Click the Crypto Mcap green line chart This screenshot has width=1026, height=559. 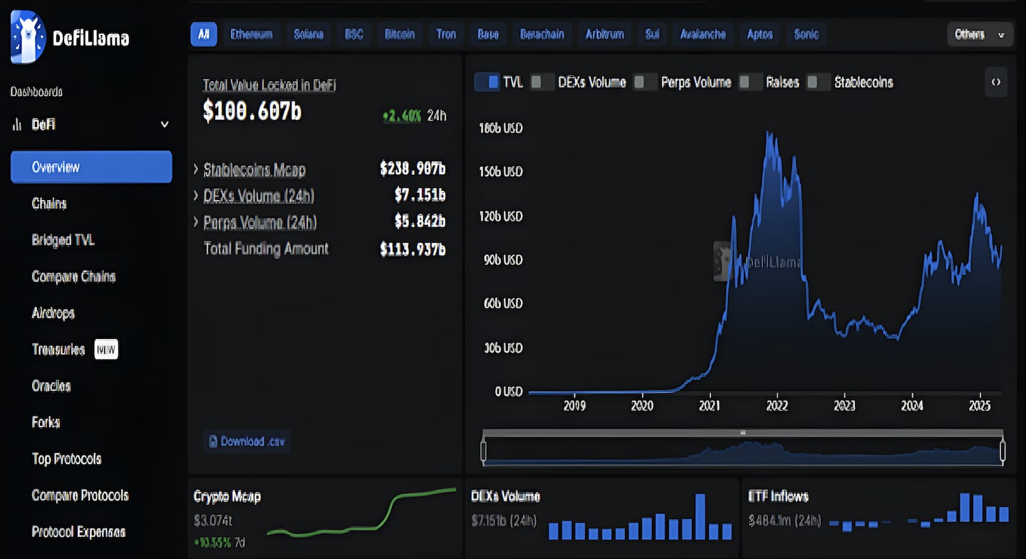361,513
